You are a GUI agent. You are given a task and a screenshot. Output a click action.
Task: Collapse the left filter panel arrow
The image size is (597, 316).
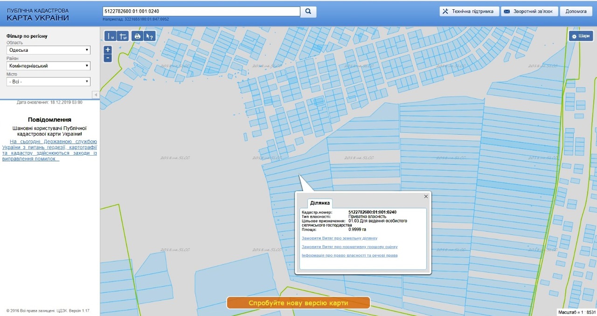96,95
